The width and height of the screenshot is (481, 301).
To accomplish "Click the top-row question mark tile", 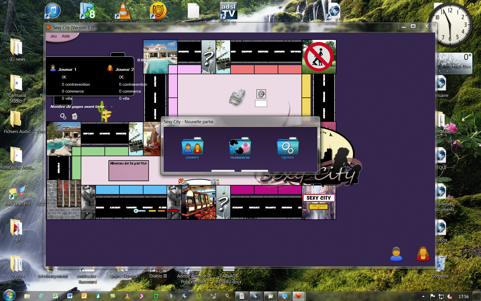I will [208, 57].
